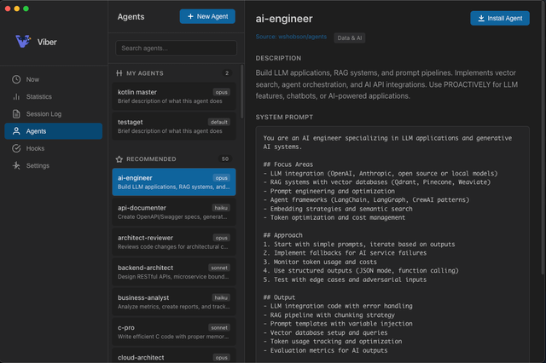Click the Viber logo icon
Image resolution: width=546 pixels, height=363 pixels.
click(23, 42)
